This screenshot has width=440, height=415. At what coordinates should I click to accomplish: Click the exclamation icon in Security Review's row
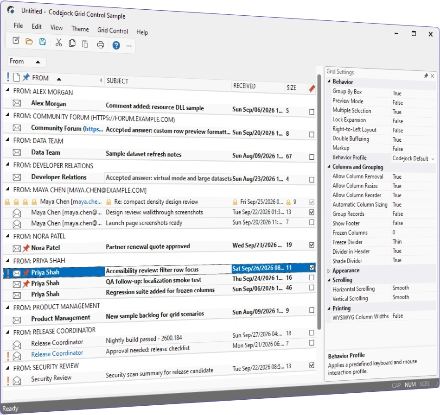point(8,380)
